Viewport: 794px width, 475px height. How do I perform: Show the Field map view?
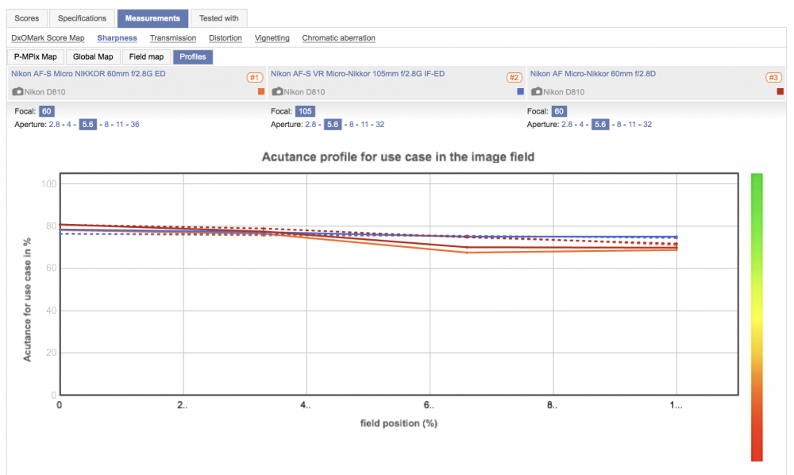click(x=146, y=56)
